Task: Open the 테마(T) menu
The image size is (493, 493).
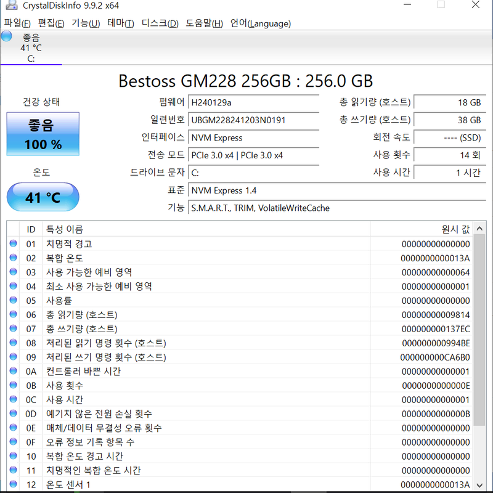Action: pos(120,23)
